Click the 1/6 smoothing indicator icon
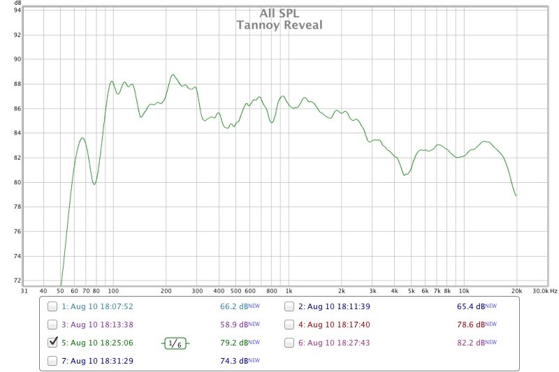Screen dimensions: 559x372 coord(175,343)
